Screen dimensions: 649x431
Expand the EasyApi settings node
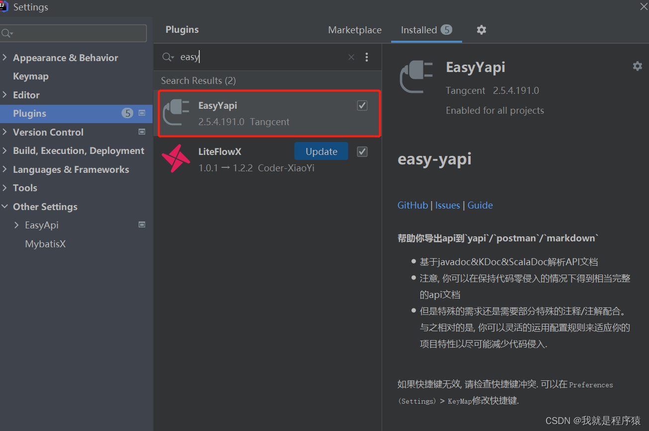click(x=16, y=225)
